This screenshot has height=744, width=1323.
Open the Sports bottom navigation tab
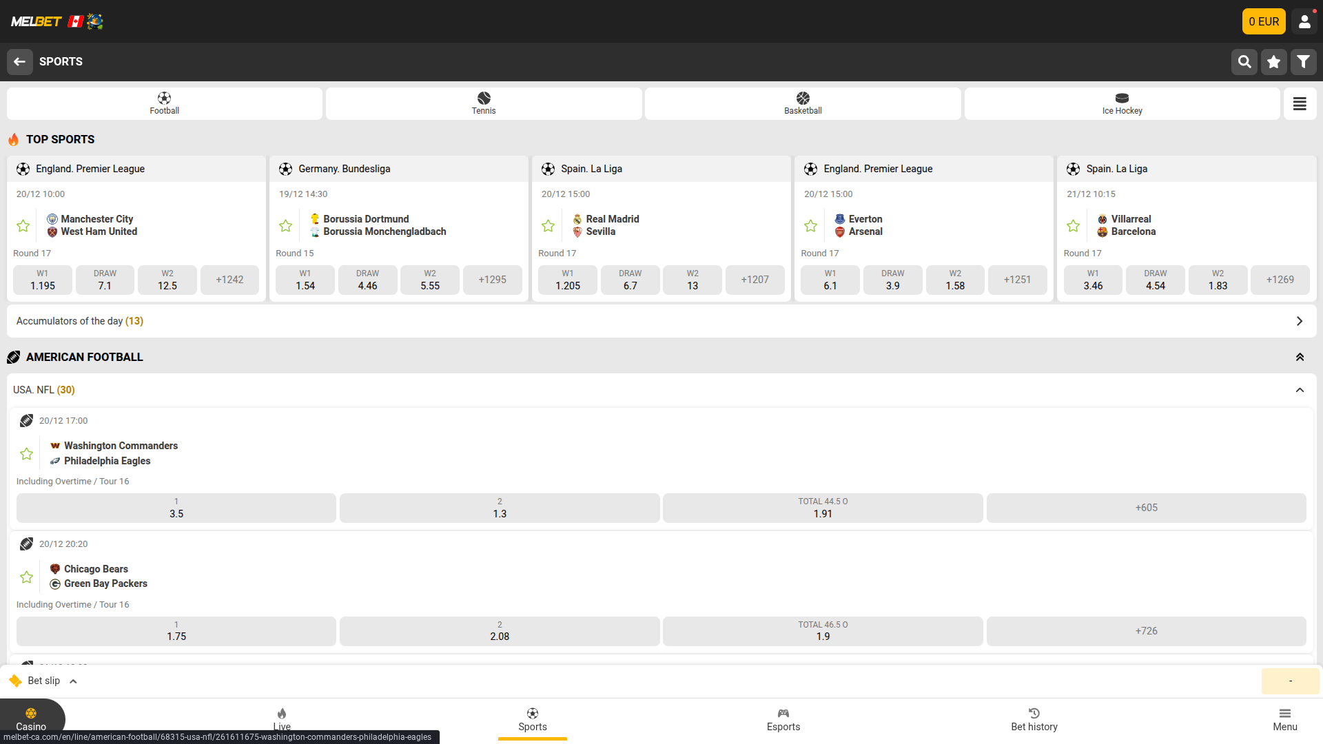pyautogui.click(x=533, y=719)
